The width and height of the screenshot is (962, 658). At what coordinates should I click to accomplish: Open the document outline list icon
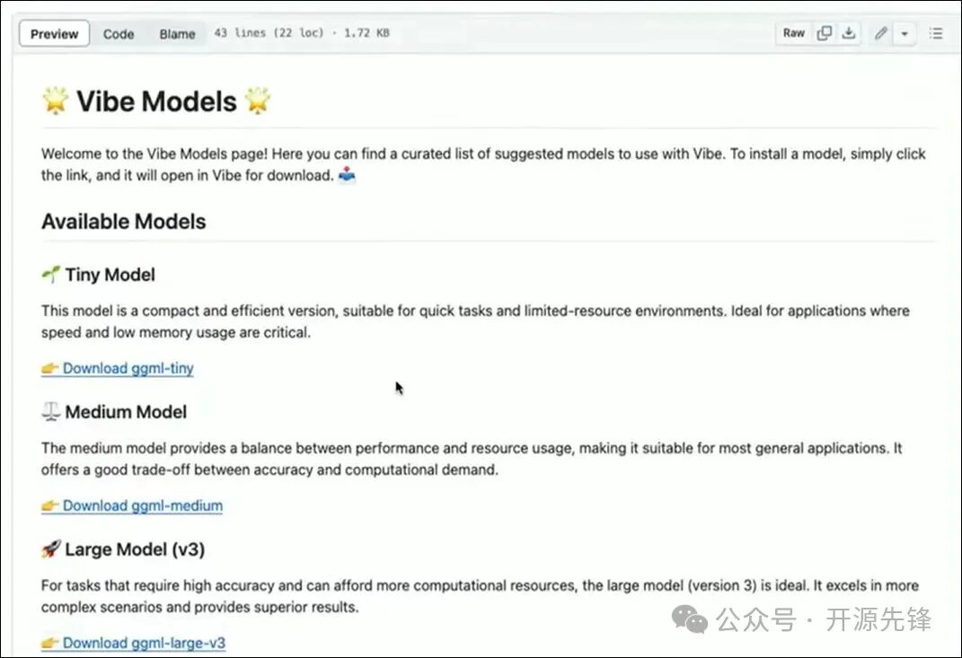936,33
